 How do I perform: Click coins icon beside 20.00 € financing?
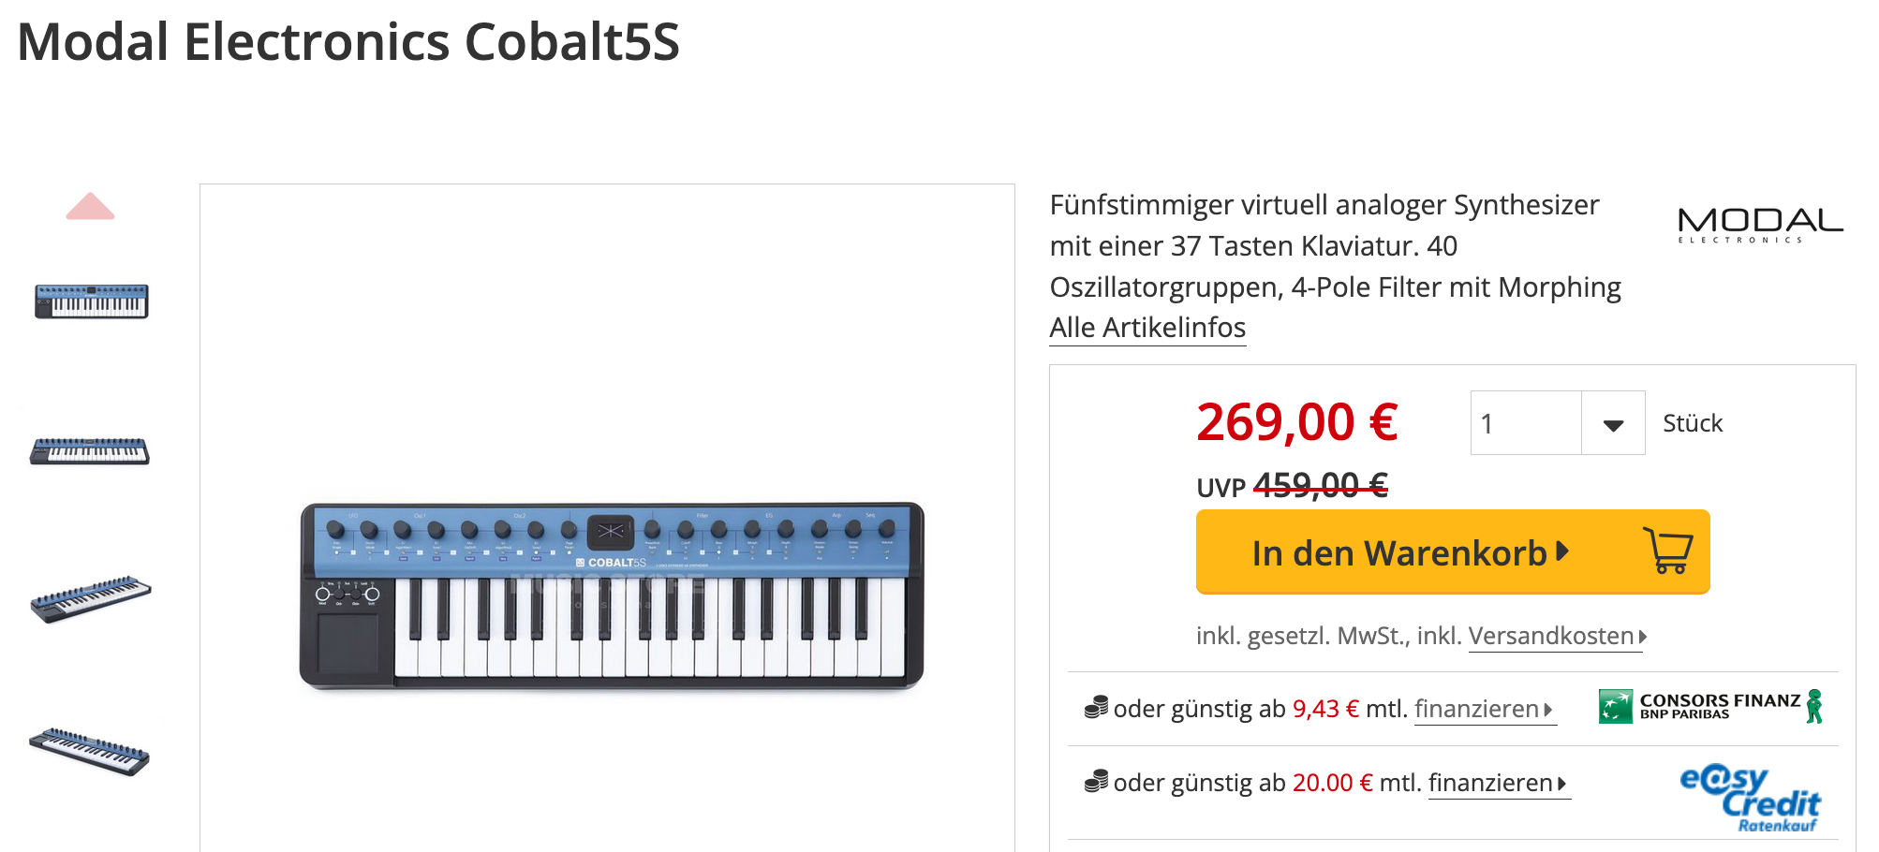point(1096,781)
